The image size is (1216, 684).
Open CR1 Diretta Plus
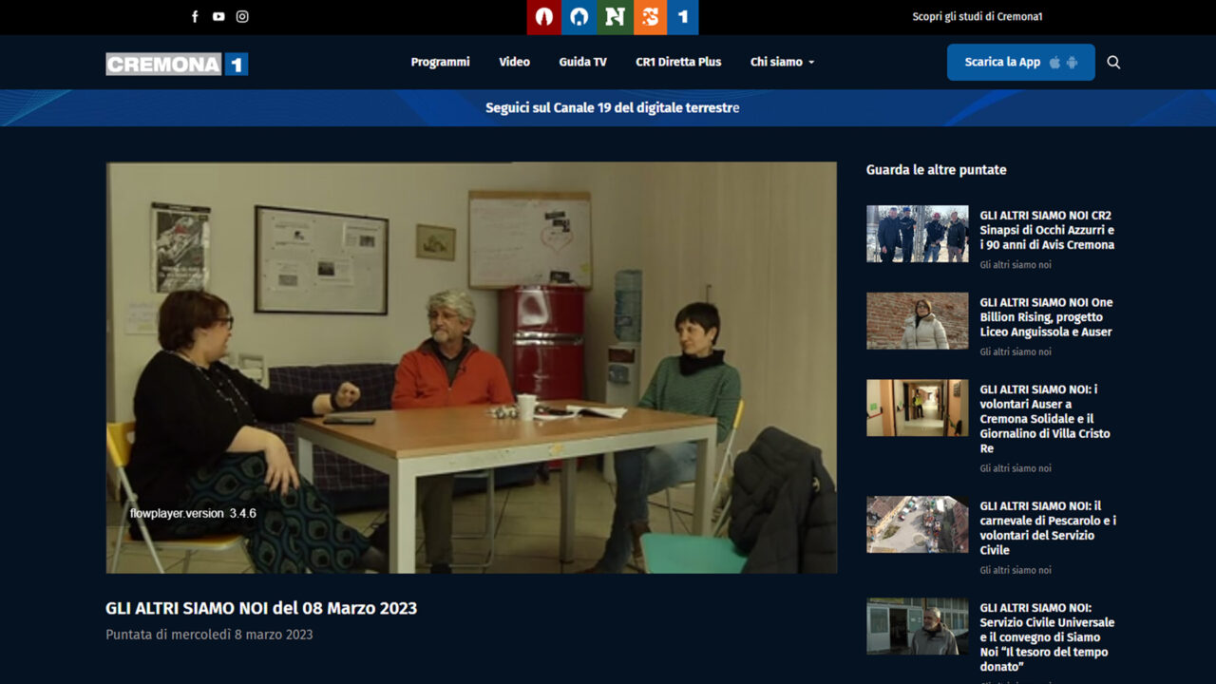[677, 62]
